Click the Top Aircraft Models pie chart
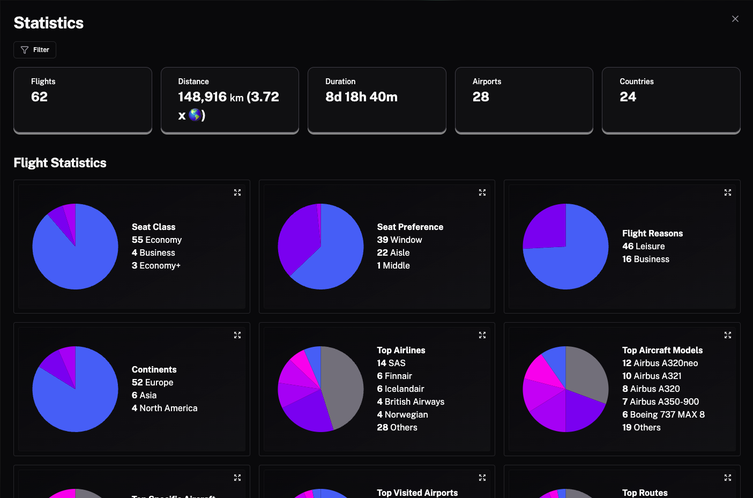 click(566, 389)
